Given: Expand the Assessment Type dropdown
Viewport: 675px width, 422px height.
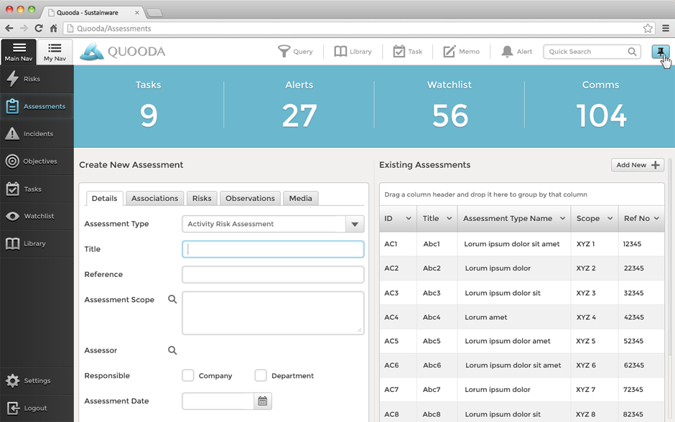Looking at the screenshot, I should tap(355, 224).
